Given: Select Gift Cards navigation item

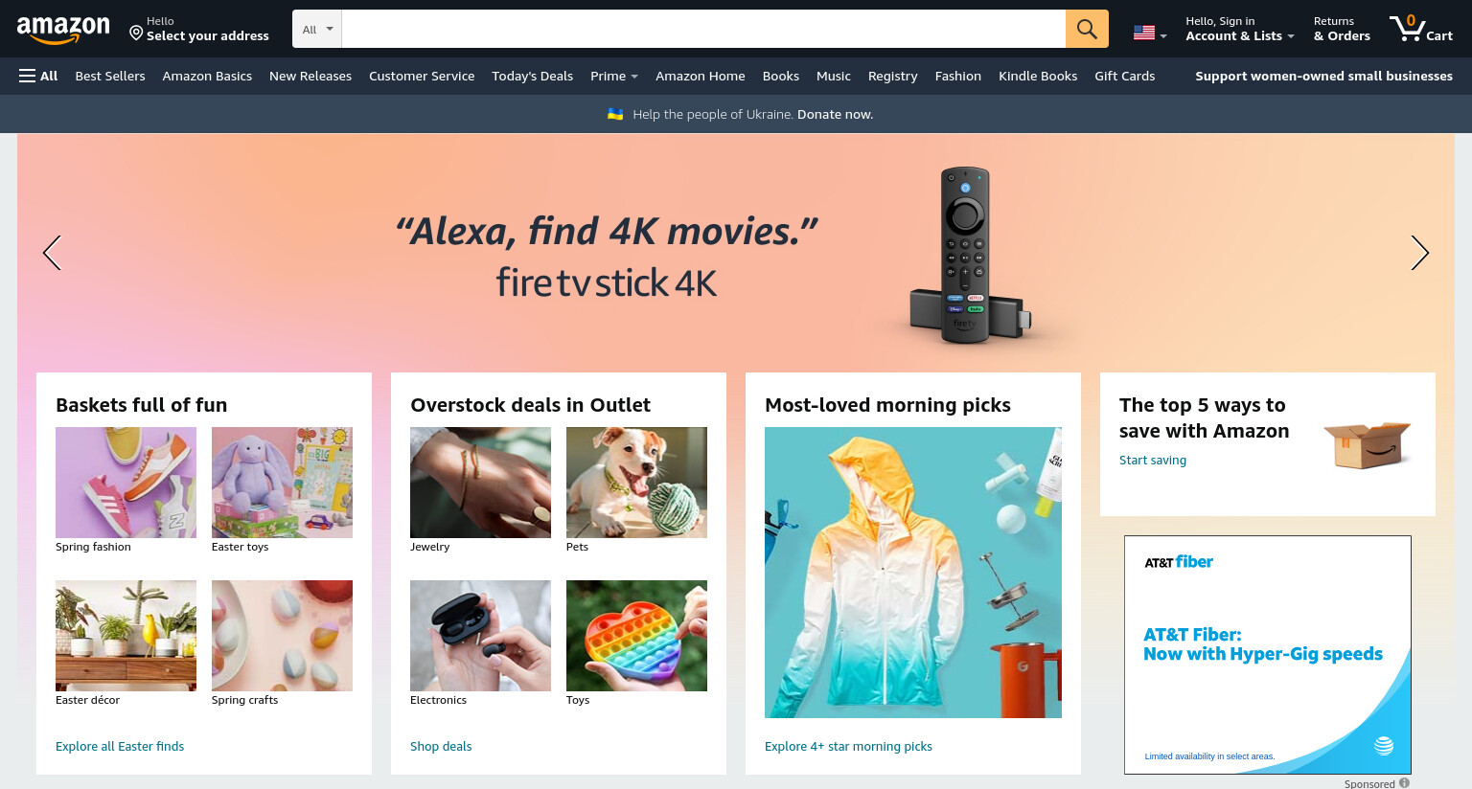Looking at the screenshot, I should point(1124,76).
